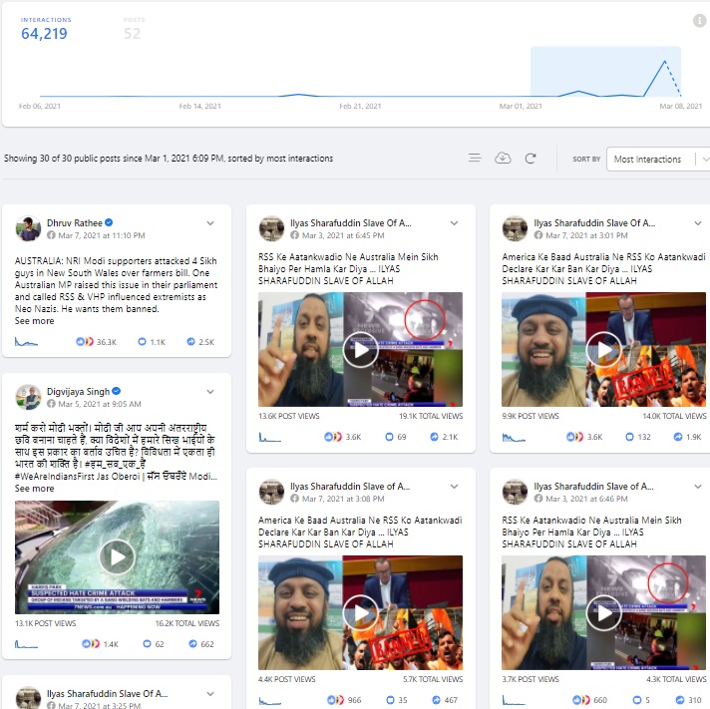Expand options chevron on Dhruv Rathee post
The image size is (710, 709).
click(x=210, y=223)
